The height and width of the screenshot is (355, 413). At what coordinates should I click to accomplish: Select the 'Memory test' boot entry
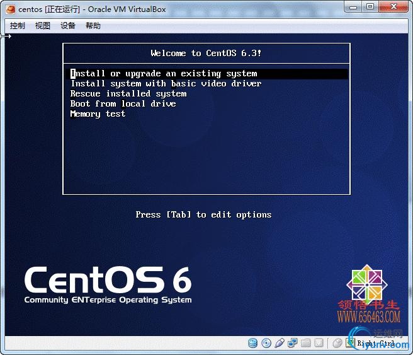[98, 114]
